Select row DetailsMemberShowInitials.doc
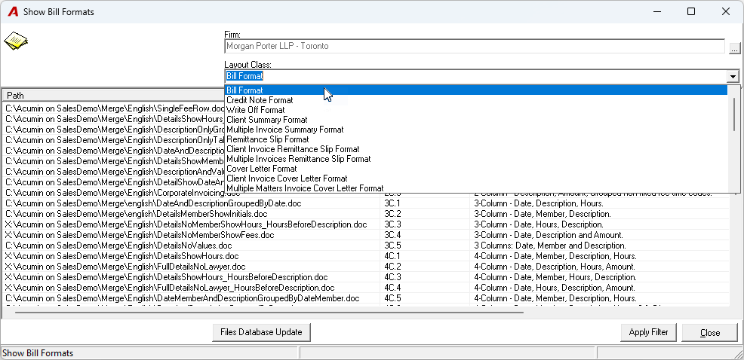Screen dimensions: 744x360 pos(365,214)
